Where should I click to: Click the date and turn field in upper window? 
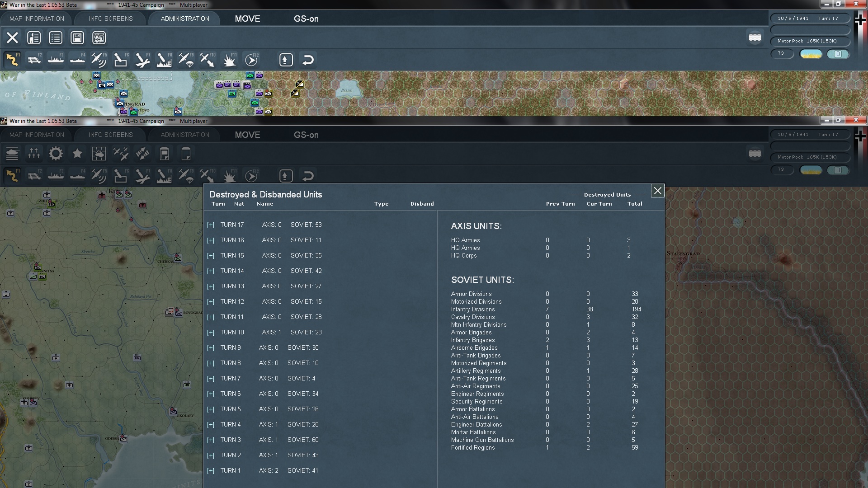click(x=810, y=19)
